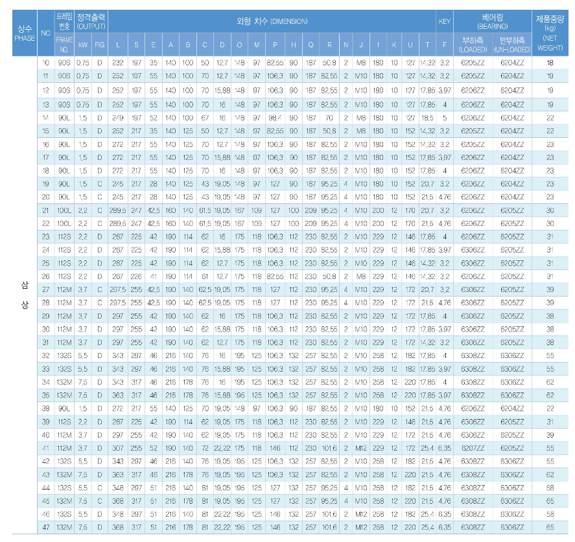Click C value "61" in row NO 26
The image size is (575, 542).
[x=205, y=276]
